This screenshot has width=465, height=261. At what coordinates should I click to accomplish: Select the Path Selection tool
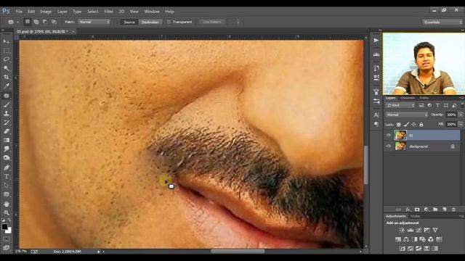point(7,186)
